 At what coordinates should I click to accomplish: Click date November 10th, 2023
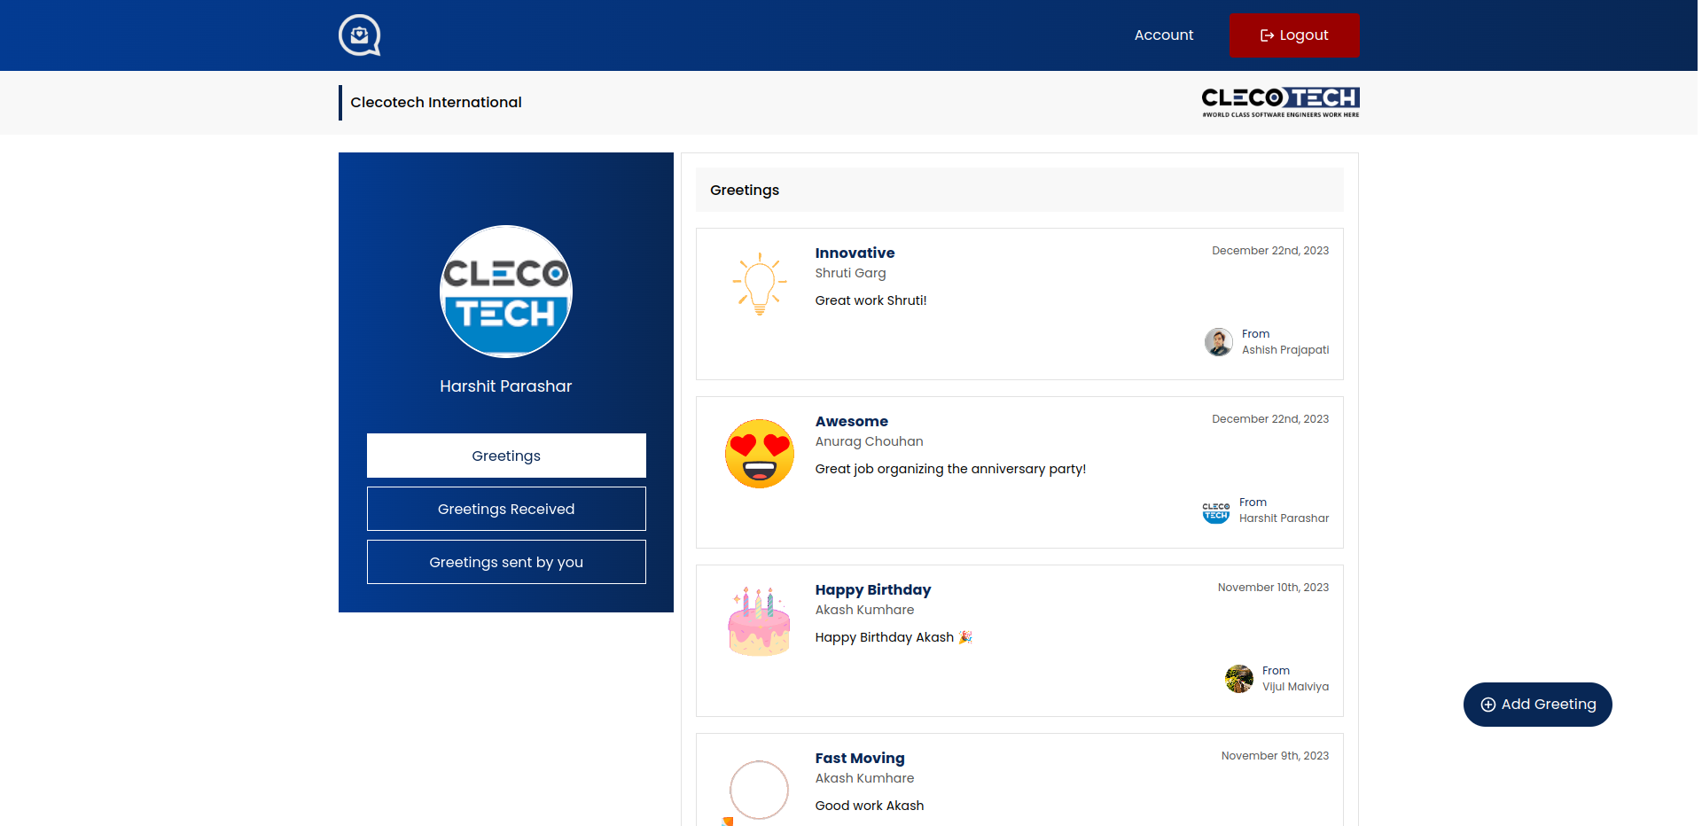click(1273, 588)
